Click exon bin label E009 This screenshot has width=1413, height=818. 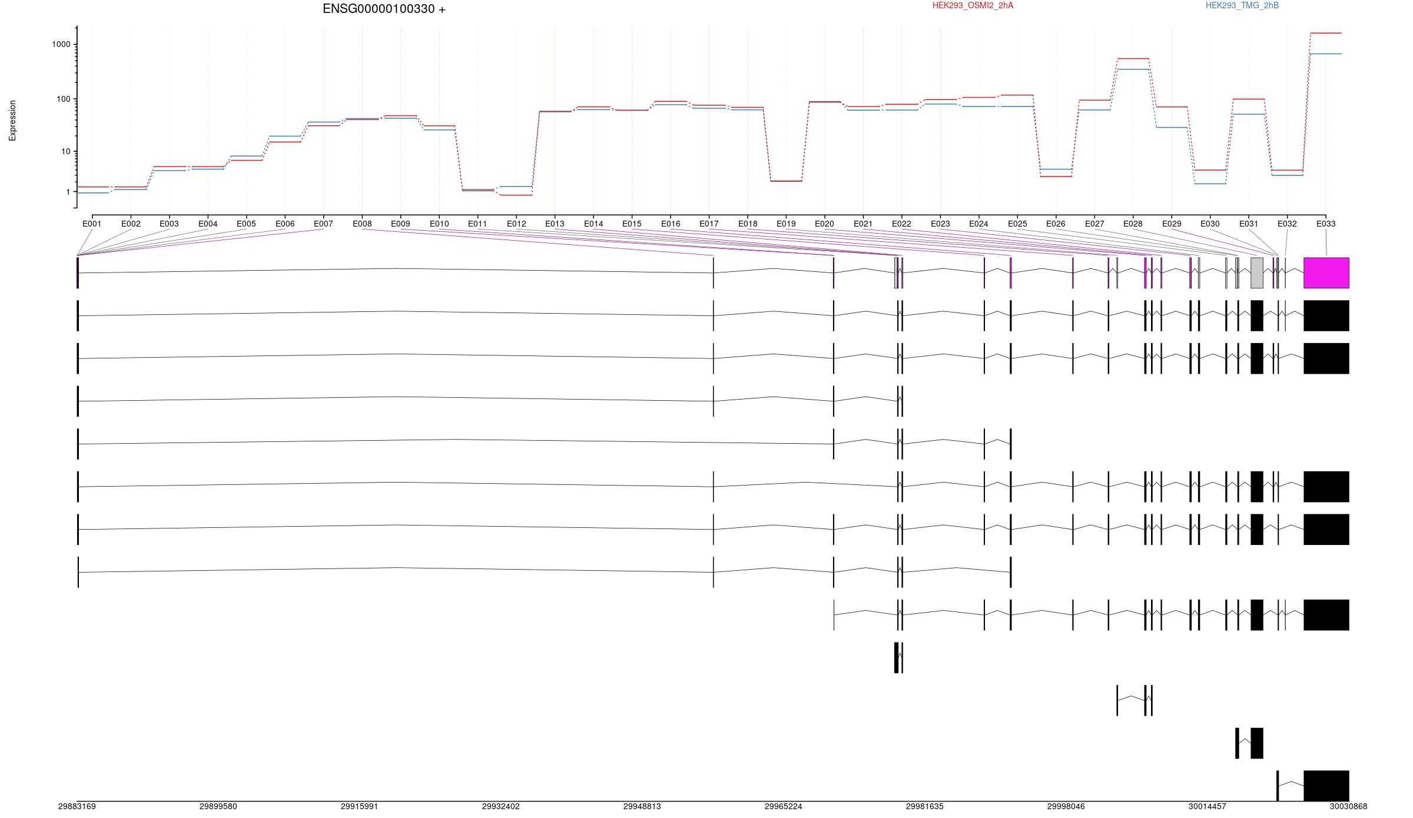(x=400, y=224)
